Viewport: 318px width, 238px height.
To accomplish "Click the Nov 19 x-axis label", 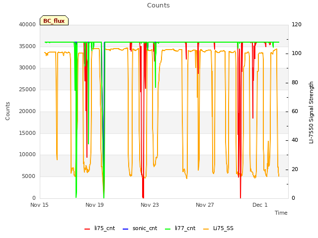I will (x=94, y=205).
